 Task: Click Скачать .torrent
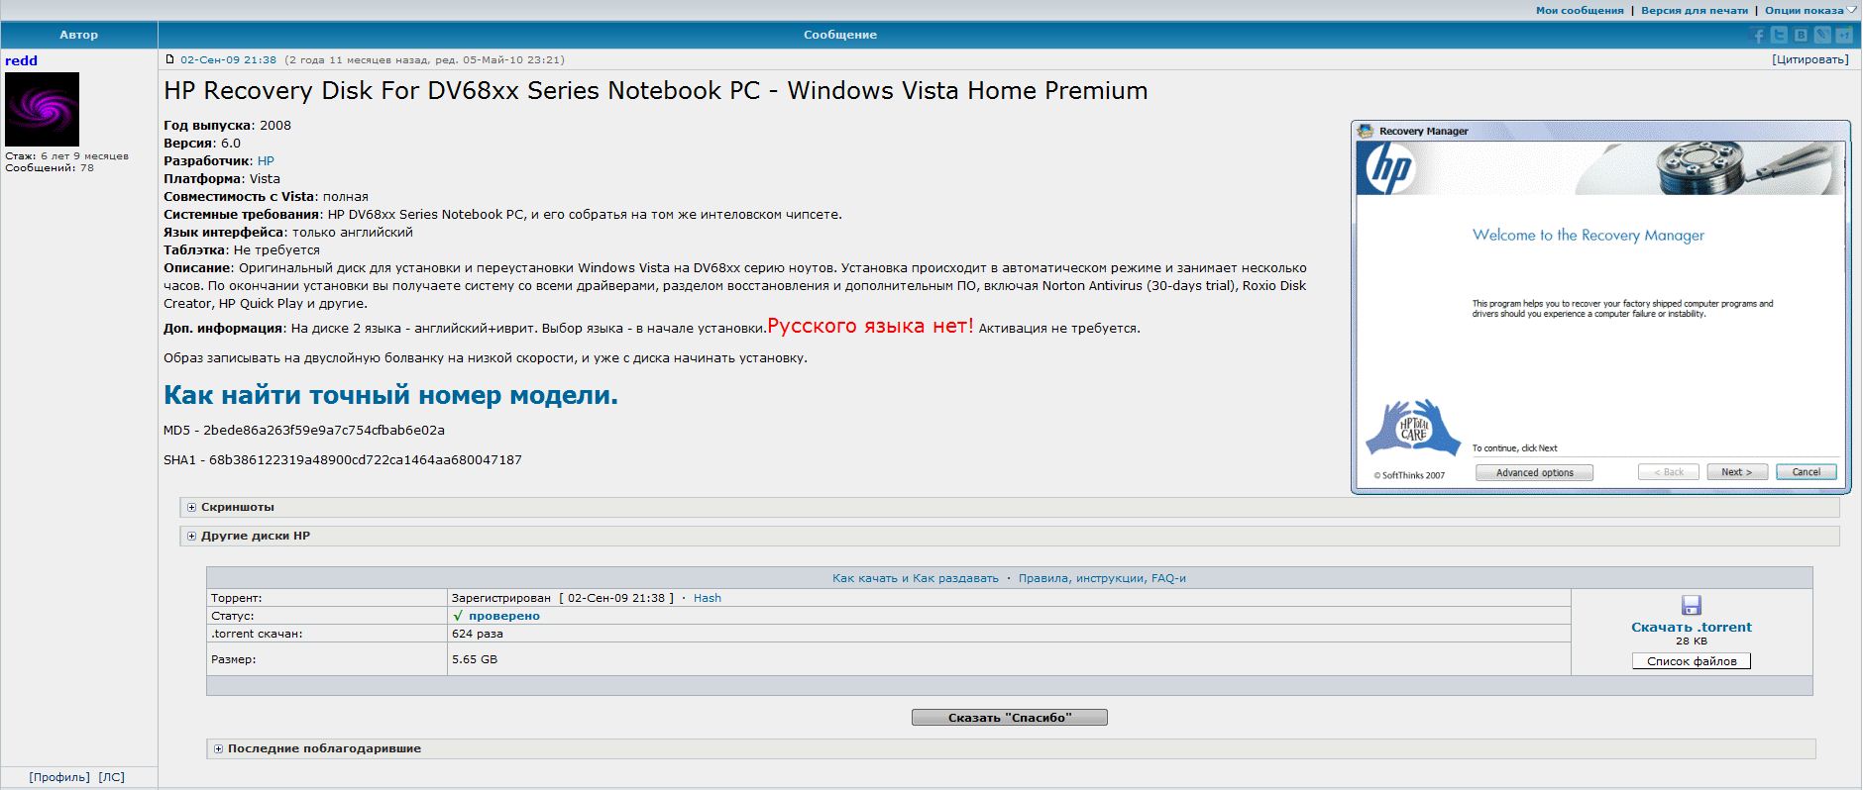[x=1692, y=627]
